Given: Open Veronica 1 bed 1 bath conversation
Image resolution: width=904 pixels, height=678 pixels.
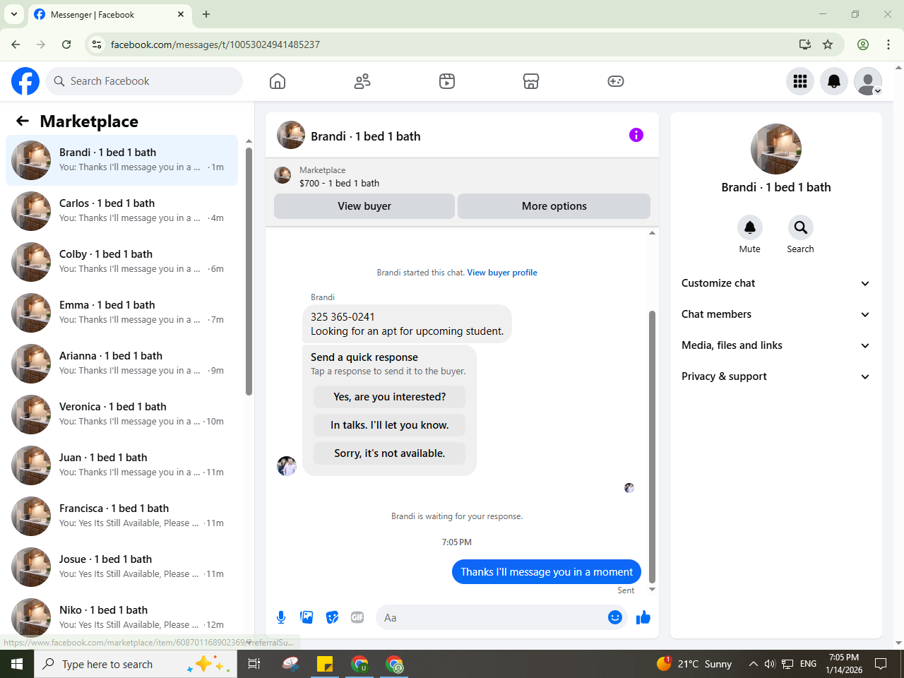Looking at the screenshot, I should [x=122, y=415].
